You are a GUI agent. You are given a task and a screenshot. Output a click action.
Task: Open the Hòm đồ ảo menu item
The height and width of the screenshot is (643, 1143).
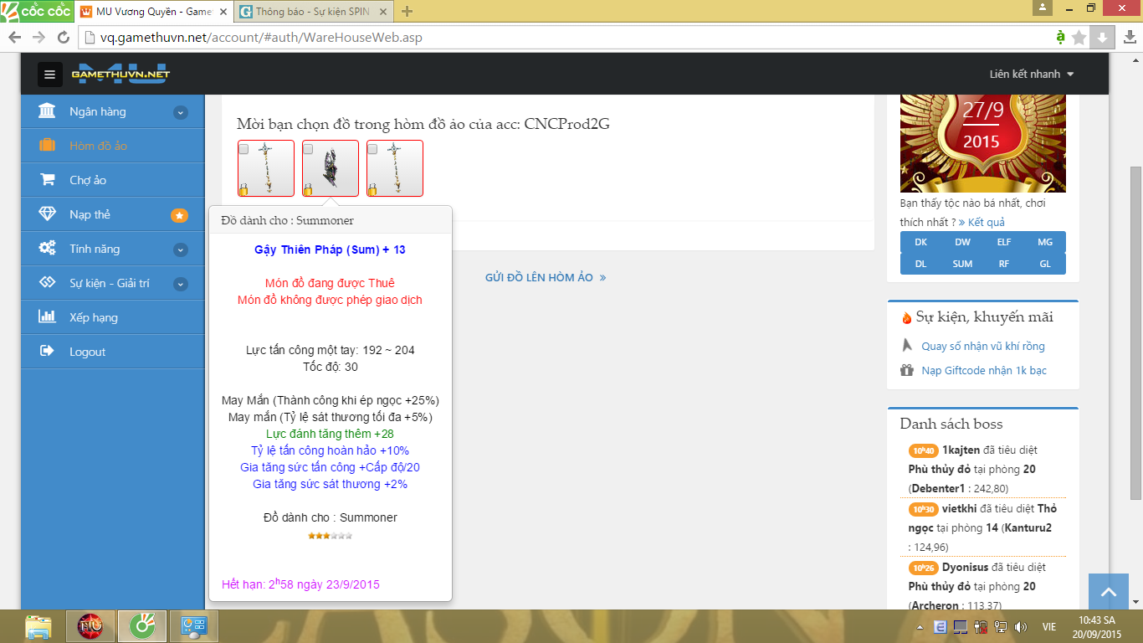[98, 146]
